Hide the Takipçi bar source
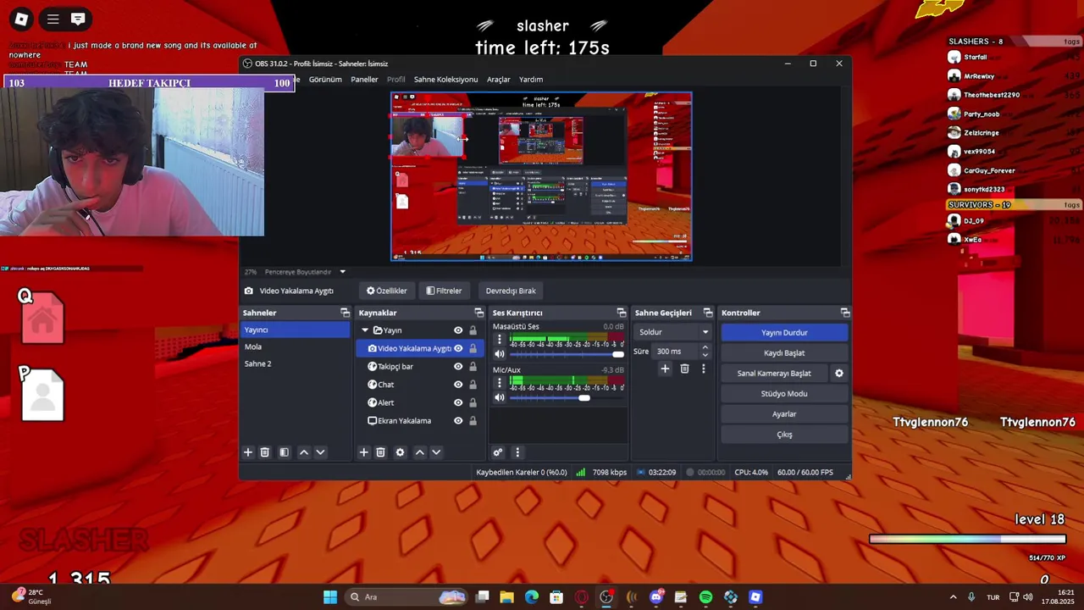 pyautogui.click(x=458, y=367)
